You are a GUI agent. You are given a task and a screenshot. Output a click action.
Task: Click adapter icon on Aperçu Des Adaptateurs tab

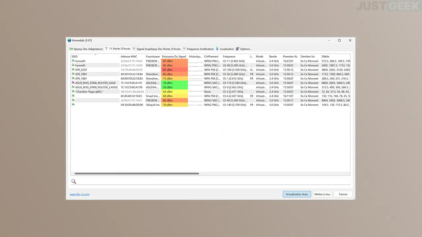(x=71, y=49)
